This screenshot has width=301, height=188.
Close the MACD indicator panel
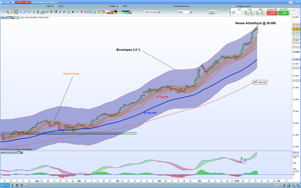[x=21, y=152]
